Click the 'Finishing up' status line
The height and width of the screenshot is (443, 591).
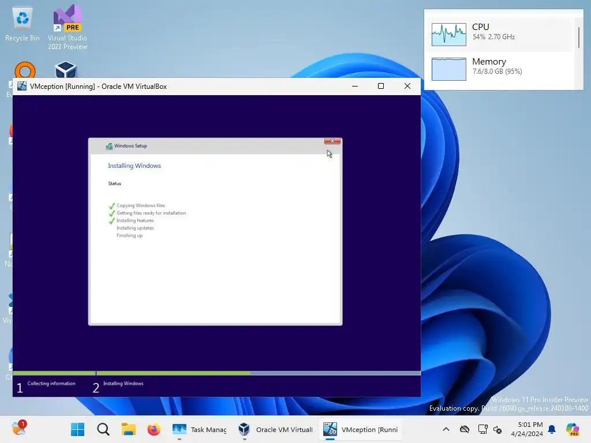click(x=129, y=236)
